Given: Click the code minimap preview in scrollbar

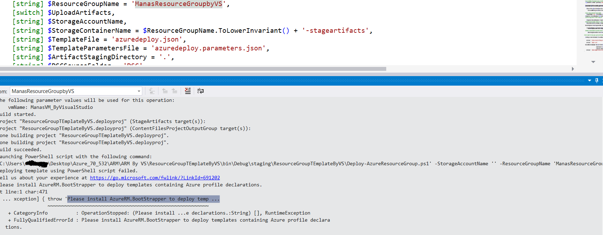Looking at the screenshot, I should tap(593, 26).
